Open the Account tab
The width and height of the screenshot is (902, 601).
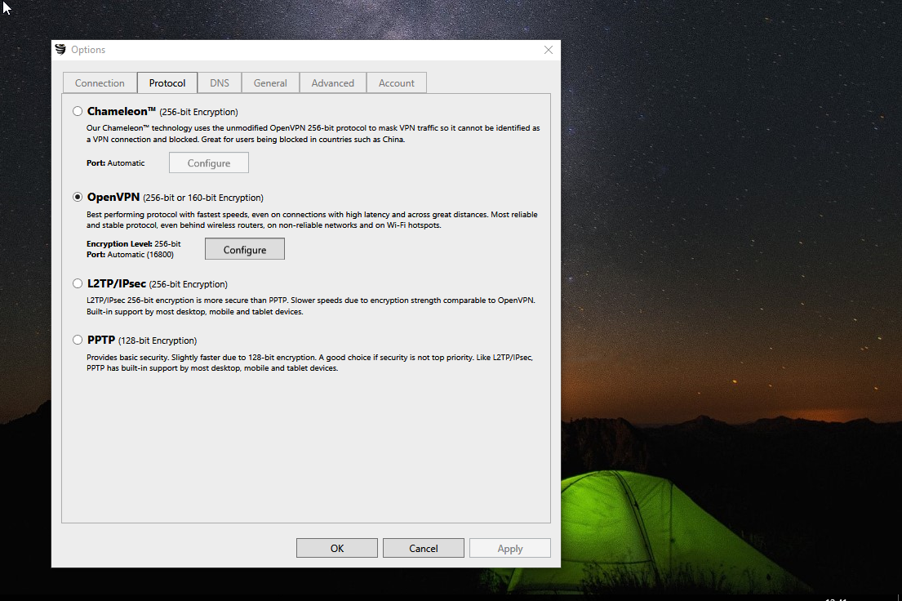coord(397,83)
